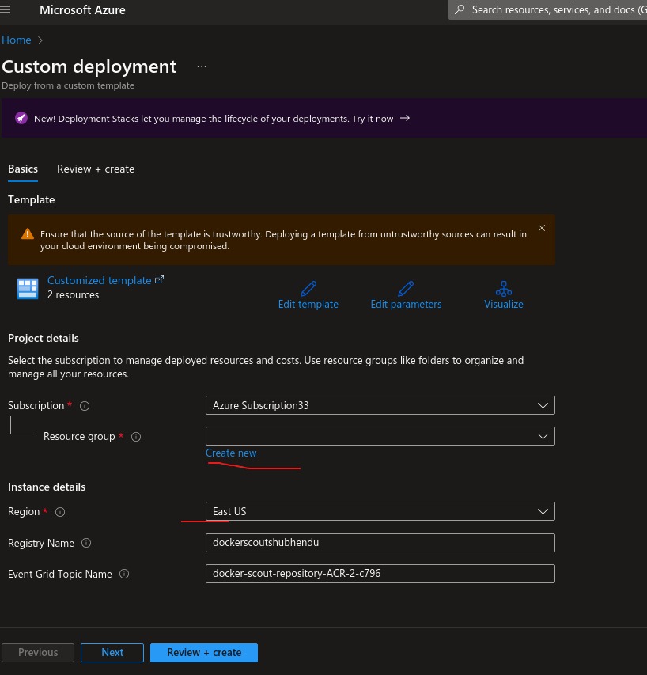Click the orange warning triangle icon
647x675 pixels.
tap(28, 233)
